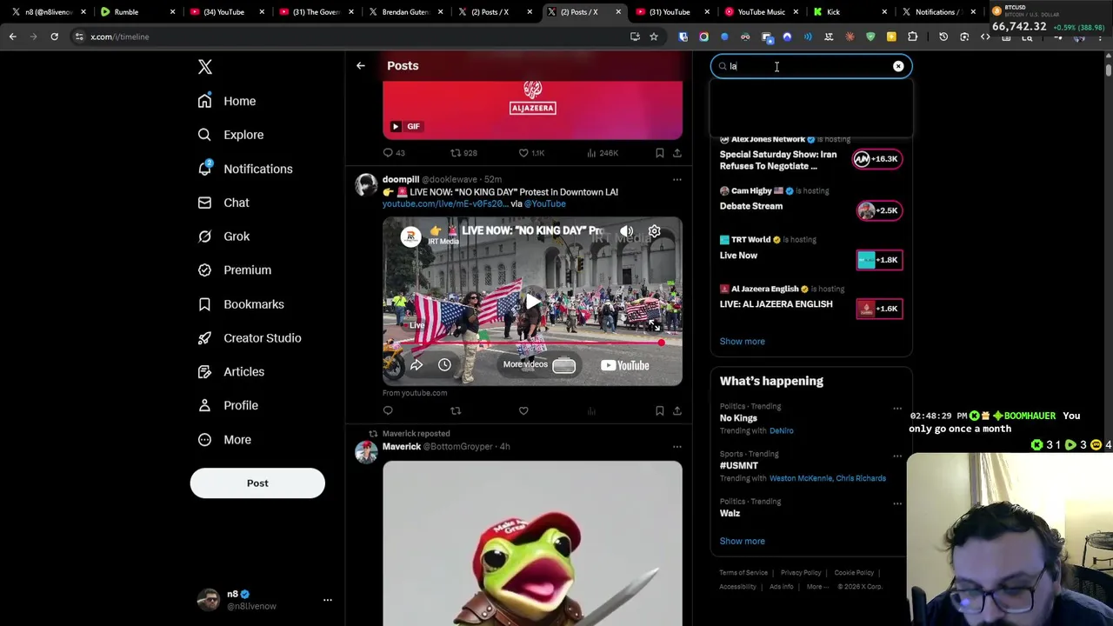Open Notifications in the sidebar
This screenshot has height=626, width=1113.
244,169
